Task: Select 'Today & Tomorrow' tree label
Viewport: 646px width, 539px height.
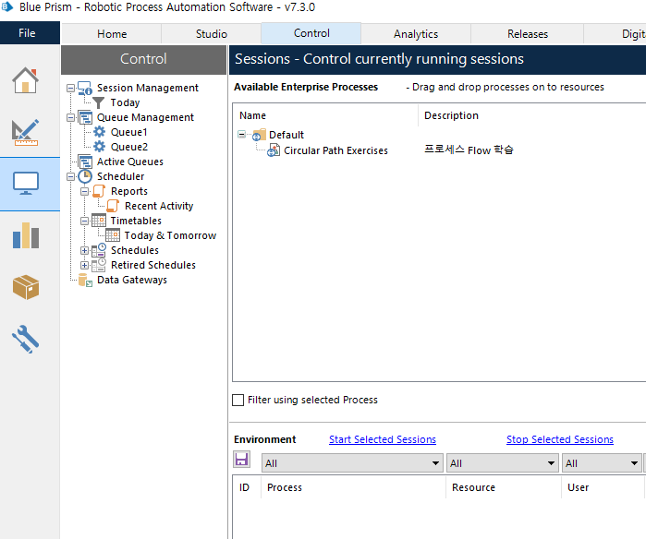Action: pyautogui.click(x=170, y=235)
